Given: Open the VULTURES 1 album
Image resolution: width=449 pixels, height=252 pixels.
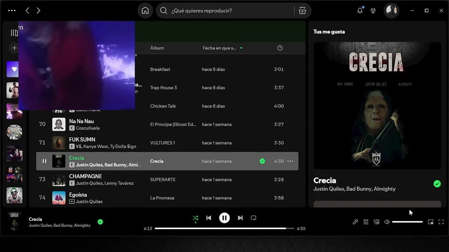Looking at the screenshot, I should [162, 143].
